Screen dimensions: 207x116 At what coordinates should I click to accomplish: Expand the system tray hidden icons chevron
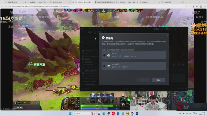pos(180,113)
